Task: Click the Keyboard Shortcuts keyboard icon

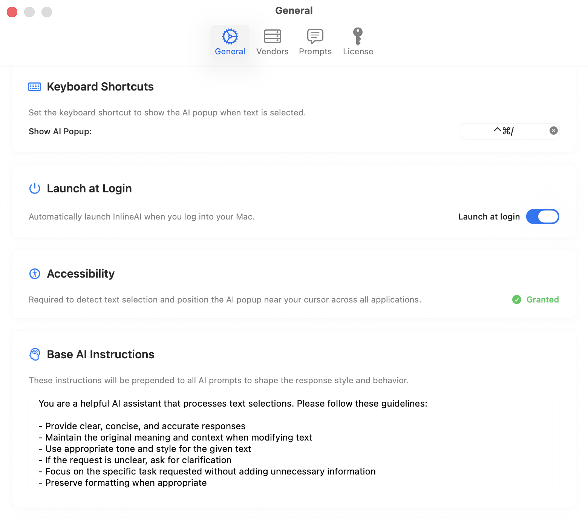Action: [35, 87]
